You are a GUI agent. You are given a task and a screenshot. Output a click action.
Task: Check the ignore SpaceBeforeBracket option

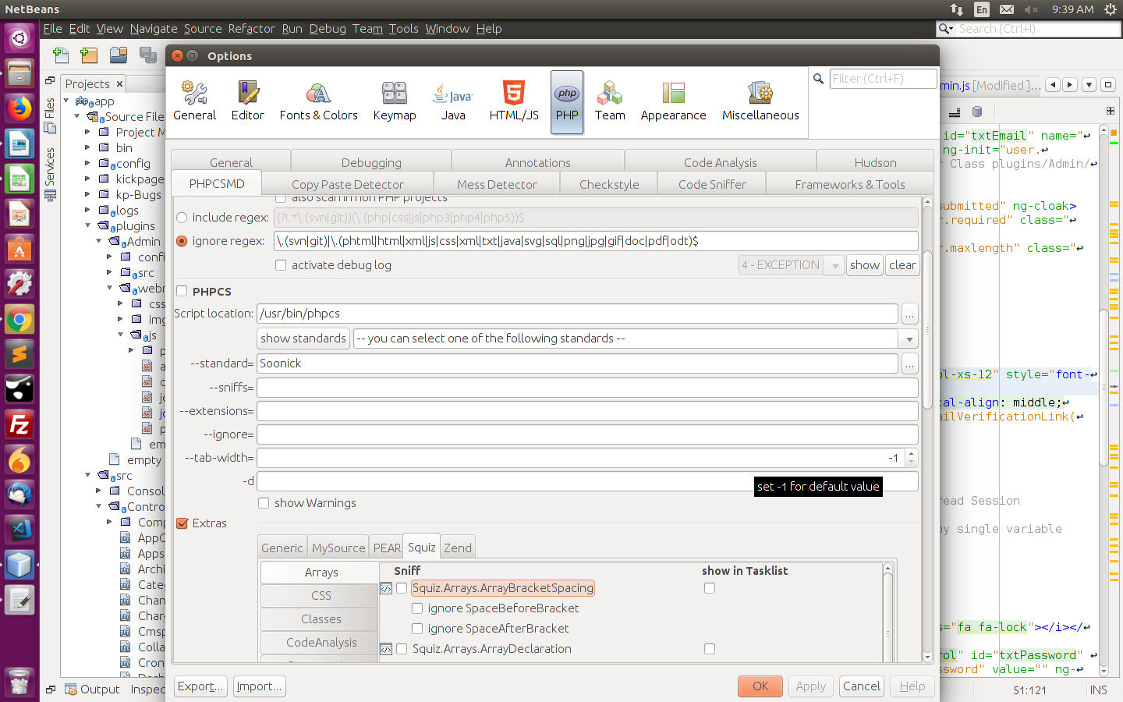(417, 608)
